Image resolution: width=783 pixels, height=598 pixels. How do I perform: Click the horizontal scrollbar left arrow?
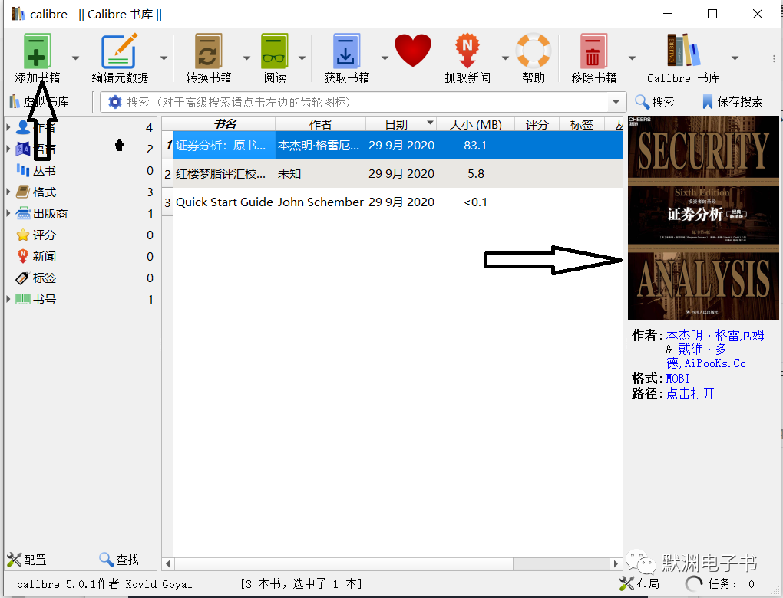[168, 564]
